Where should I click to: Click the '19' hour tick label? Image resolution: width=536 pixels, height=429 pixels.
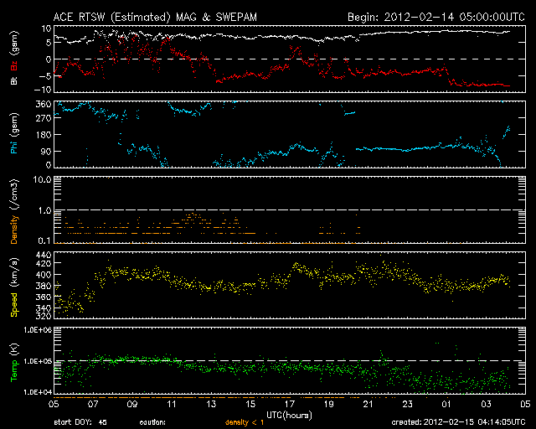coord(329,405)
